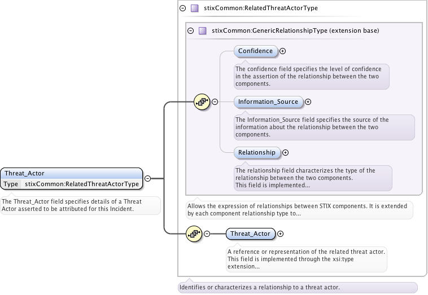Click the upper sequence compositor icon
The width and height of the screenshot is (428, 295).
(202, 102)
